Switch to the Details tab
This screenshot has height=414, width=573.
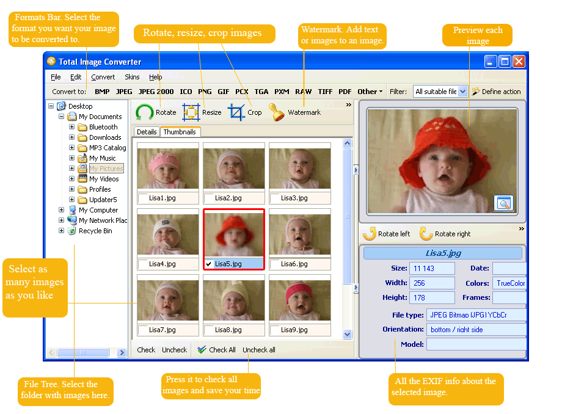146,131
